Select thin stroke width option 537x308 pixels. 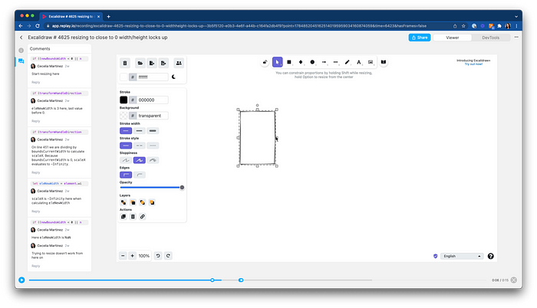pos(126,131)
